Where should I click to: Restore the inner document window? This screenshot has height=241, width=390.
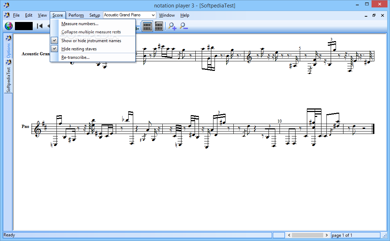point(374,15)
